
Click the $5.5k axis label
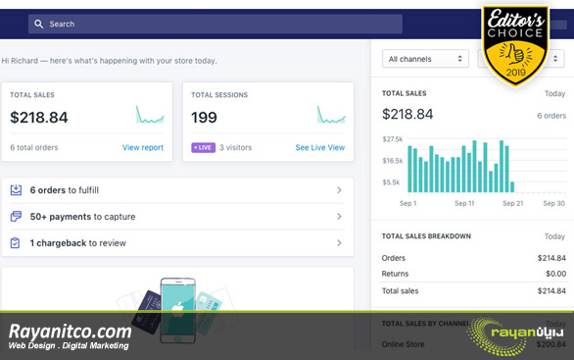(391, 182)
